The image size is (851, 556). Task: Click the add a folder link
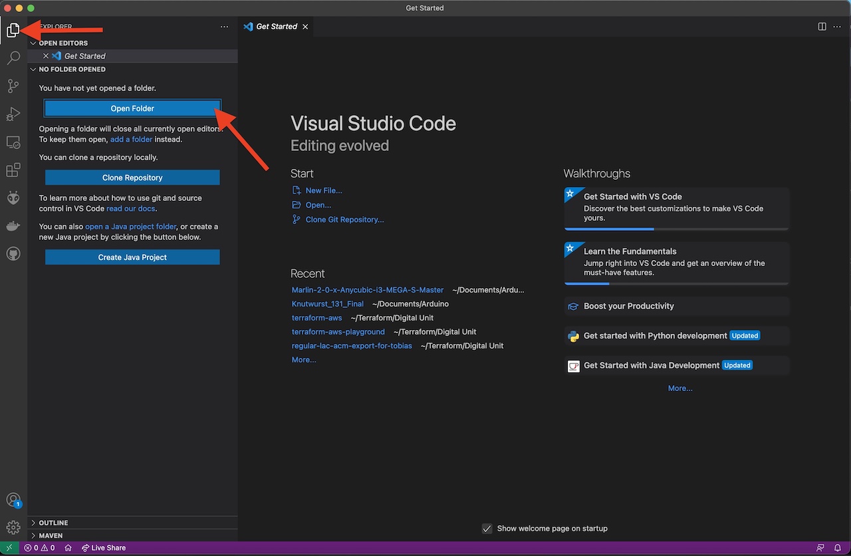pyautogui.click(x=132, y=140)
